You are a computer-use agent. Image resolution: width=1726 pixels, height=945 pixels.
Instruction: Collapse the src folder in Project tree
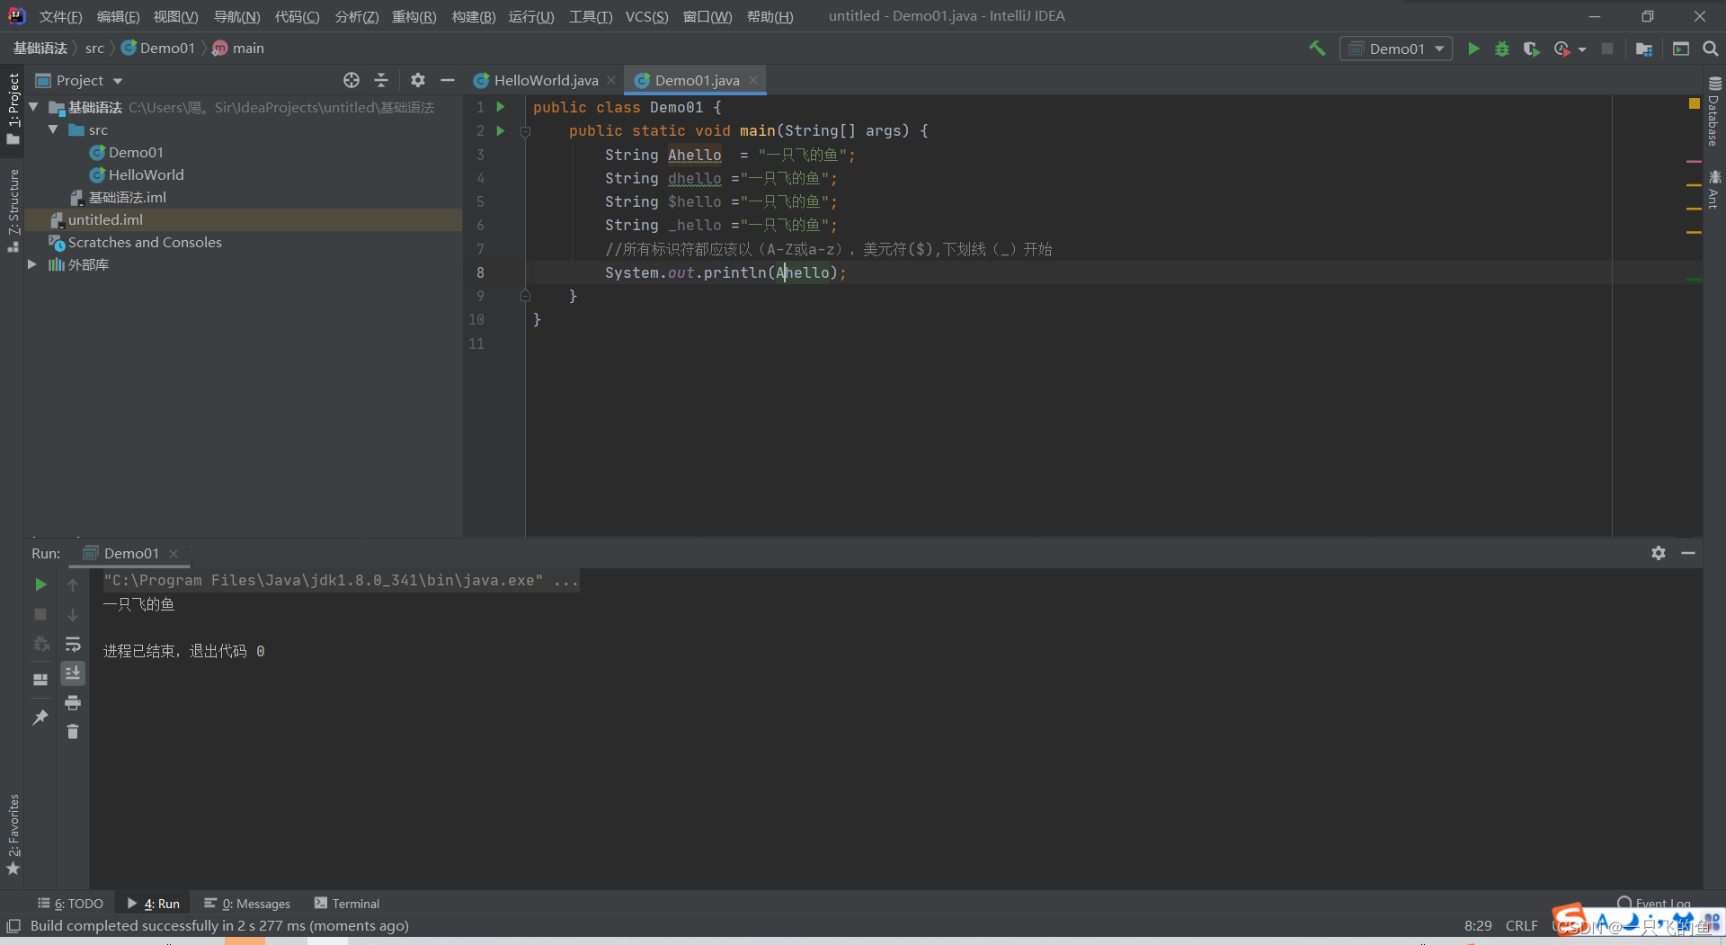tap(53, 129)
